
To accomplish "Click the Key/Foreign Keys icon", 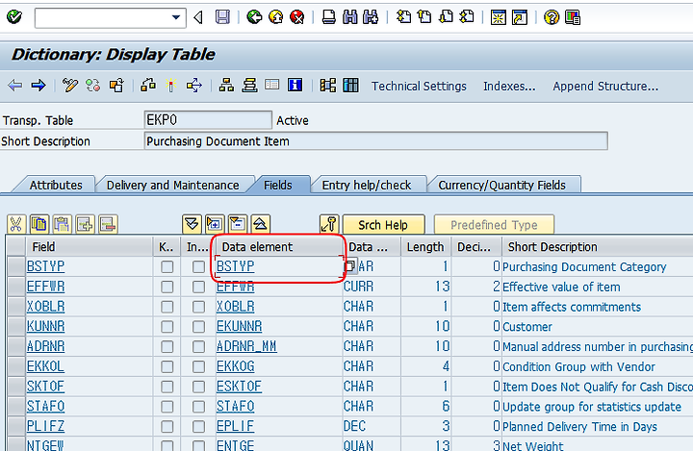I will coord(329,224).
